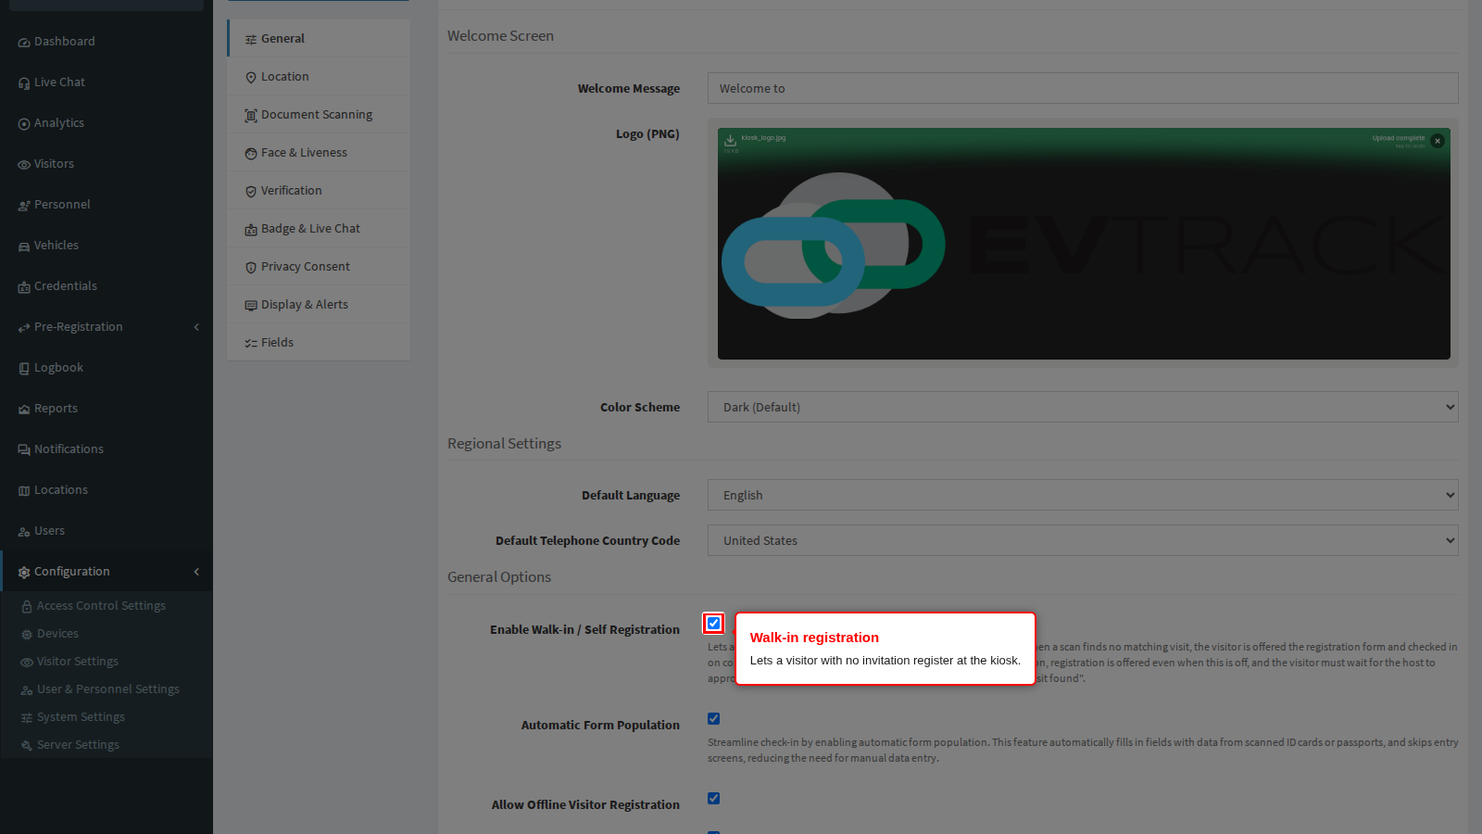This screenshot has width=1482, height=834.
Task: Open Live Chat headset icon
Action: (24, 83)
